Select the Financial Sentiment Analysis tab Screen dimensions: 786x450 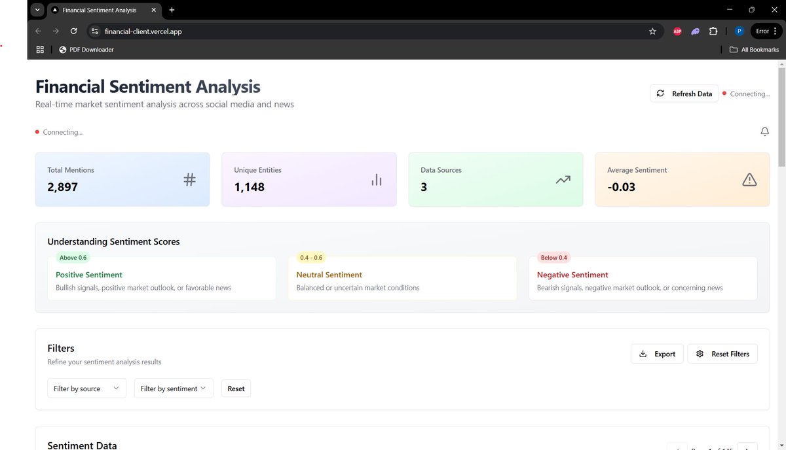(103, 10)
